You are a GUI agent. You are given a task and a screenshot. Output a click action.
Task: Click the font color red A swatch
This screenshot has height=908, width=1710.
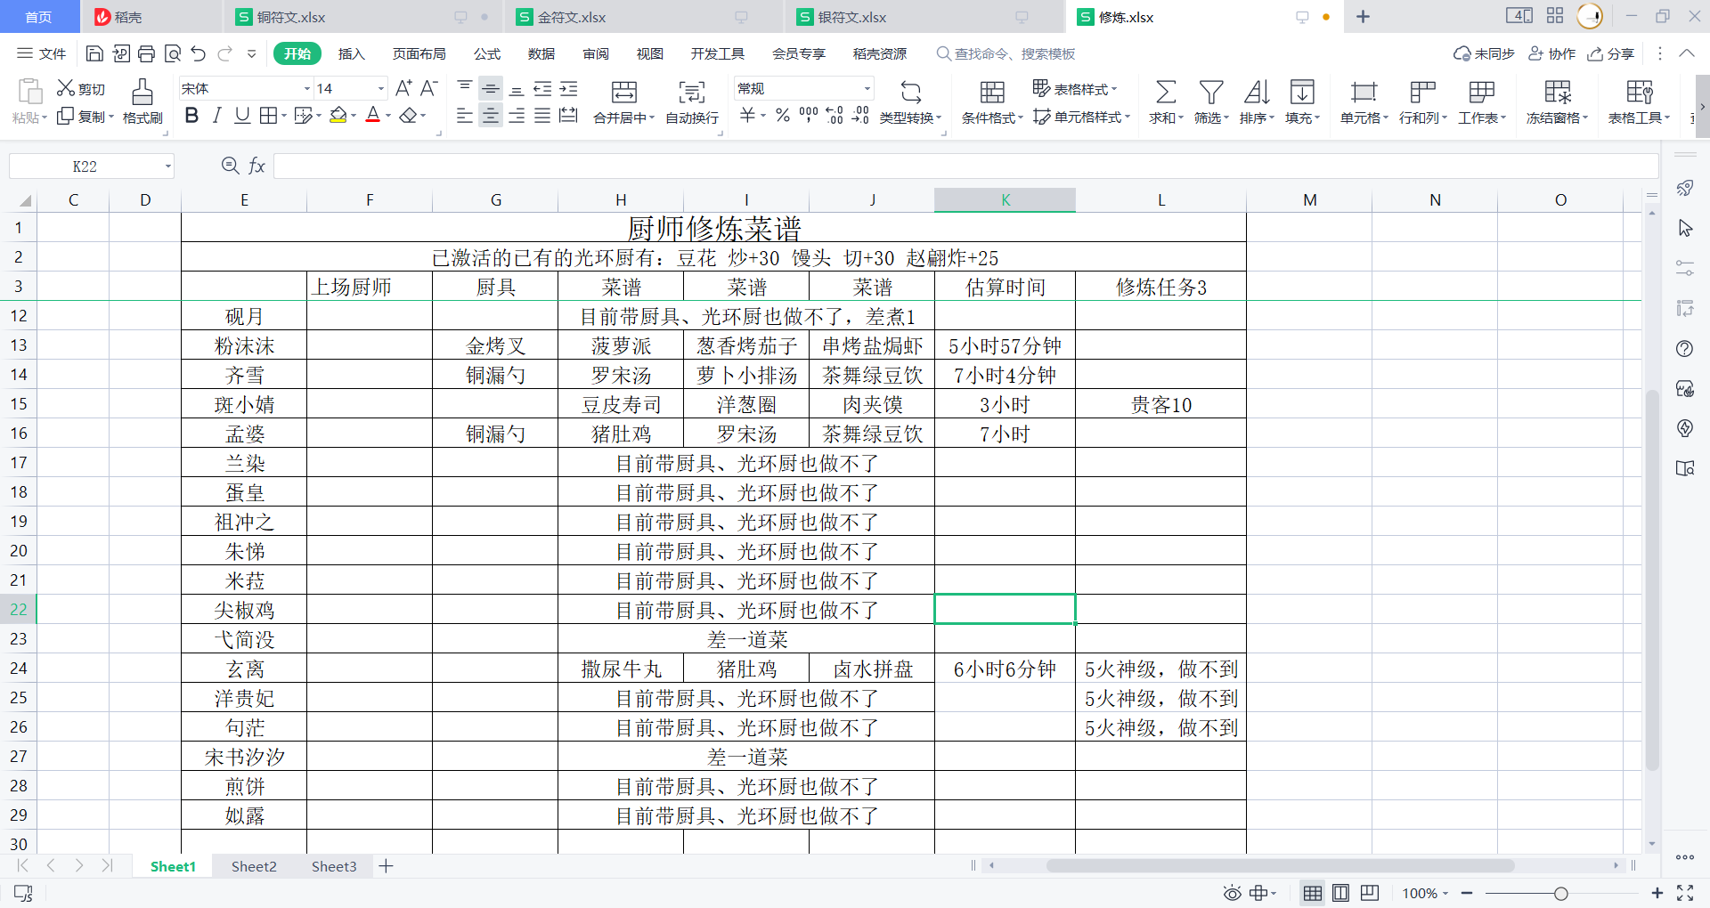373,116
